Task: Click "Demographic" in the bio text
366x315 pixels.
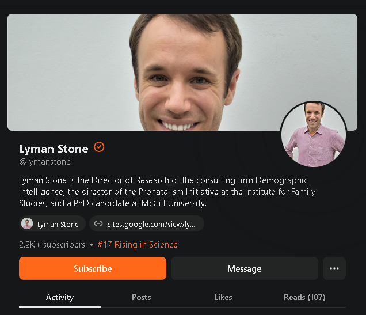Action: [x=281, y=180]
